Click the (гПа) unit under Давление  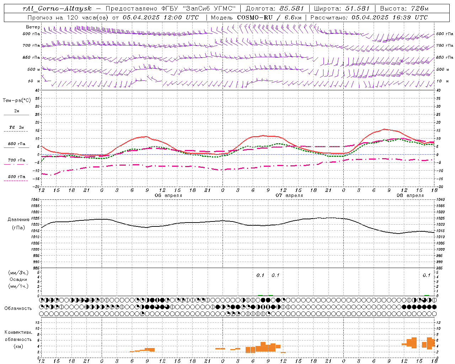coord(18,228)
